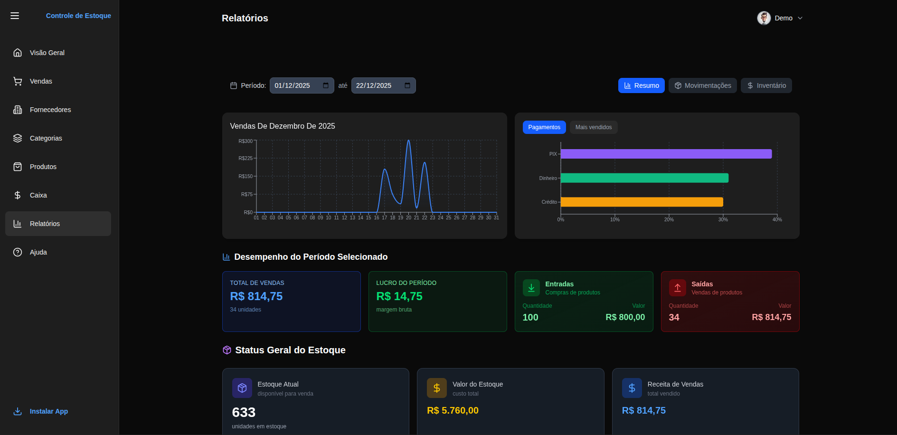
Task: Switch to the Movimentações view
Action: [x=702, y=85]
